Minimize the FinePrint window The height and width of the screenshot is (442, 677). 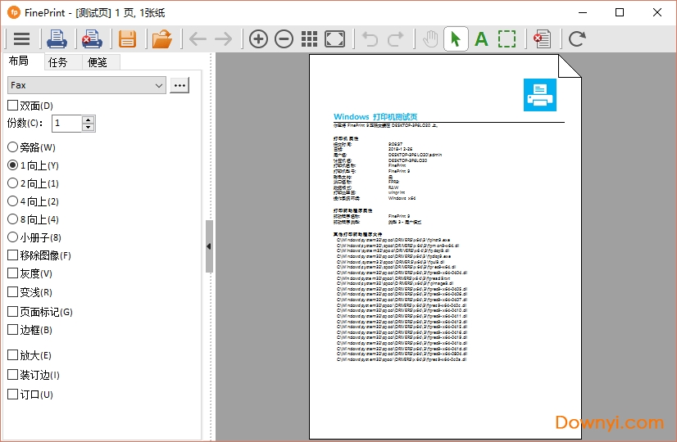click(x=583, y=12)
